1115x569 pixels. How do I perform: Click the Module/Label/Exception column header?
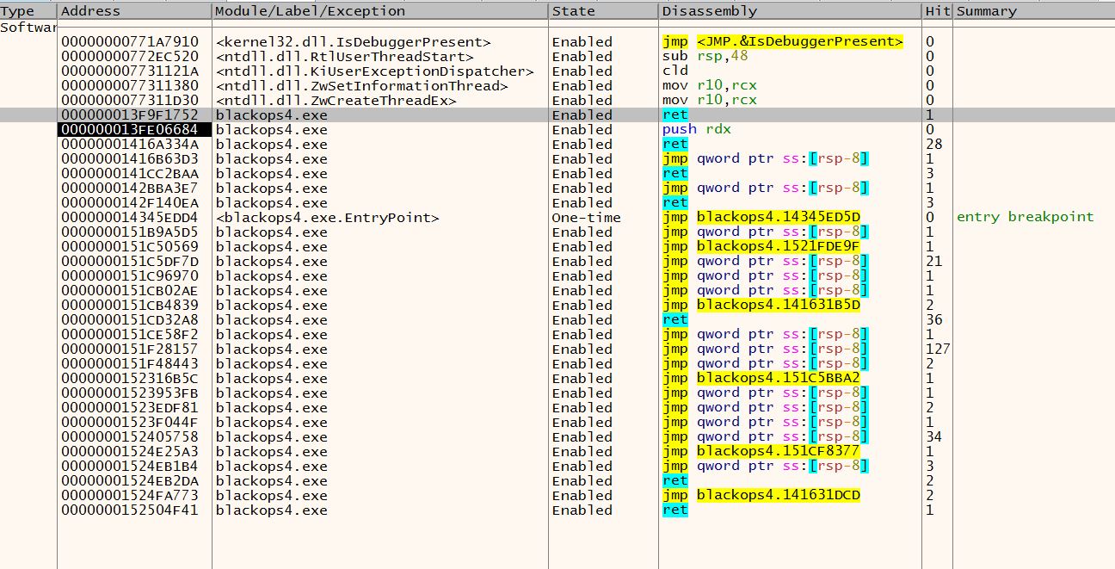coord(379,11)
